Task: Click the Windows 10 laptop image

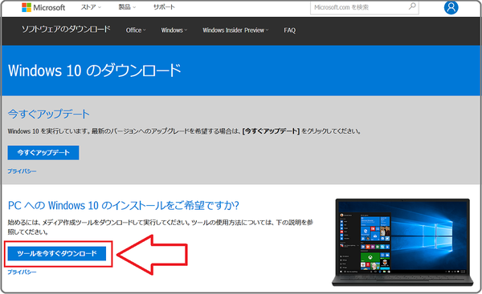Action: click(402, 242)
